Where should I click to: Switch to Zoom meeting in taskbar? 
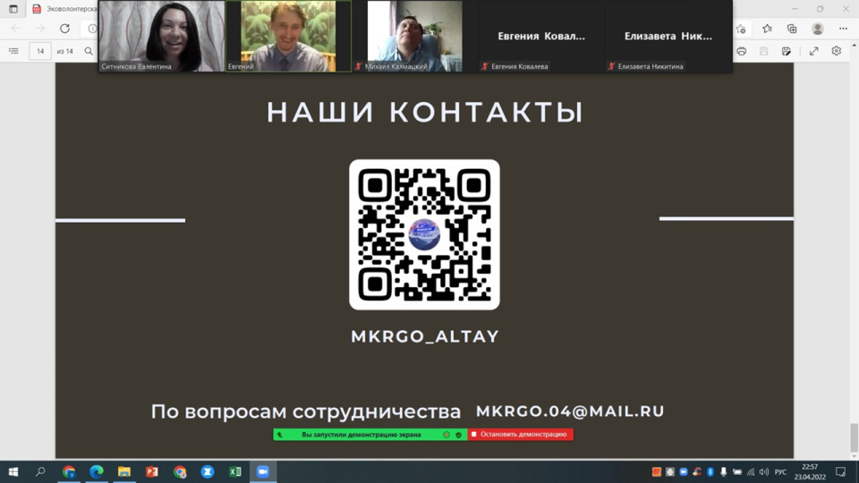[263, 471]
